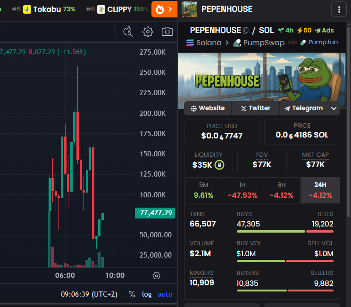Image resolution: width=351 pixels, height=307 pixels.
Task: Click the buyers versus sellers ratio bar
Action: (285, 291)
